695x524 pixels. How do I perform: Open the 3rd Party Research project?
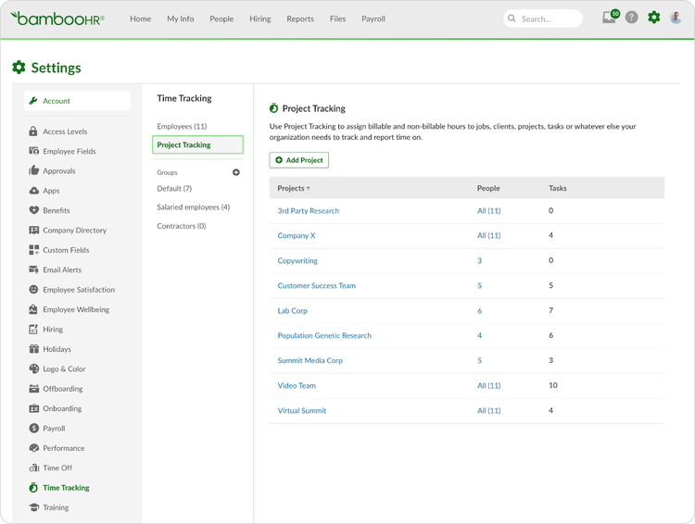click(x=308, y=211)
